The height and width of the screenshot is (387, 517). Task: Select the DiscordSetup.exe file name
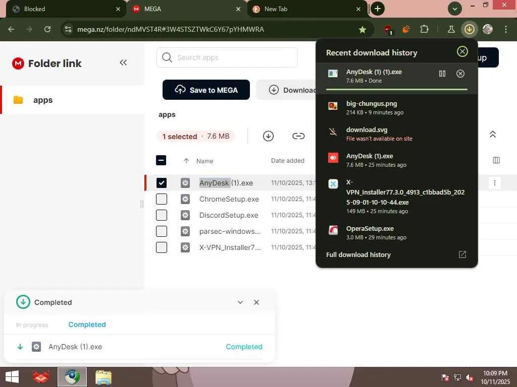(x=229, y=215)
